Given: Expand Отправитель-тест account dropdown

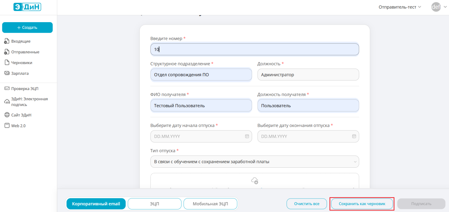Looking at the screenshot, I should click(x=400, y=7).
